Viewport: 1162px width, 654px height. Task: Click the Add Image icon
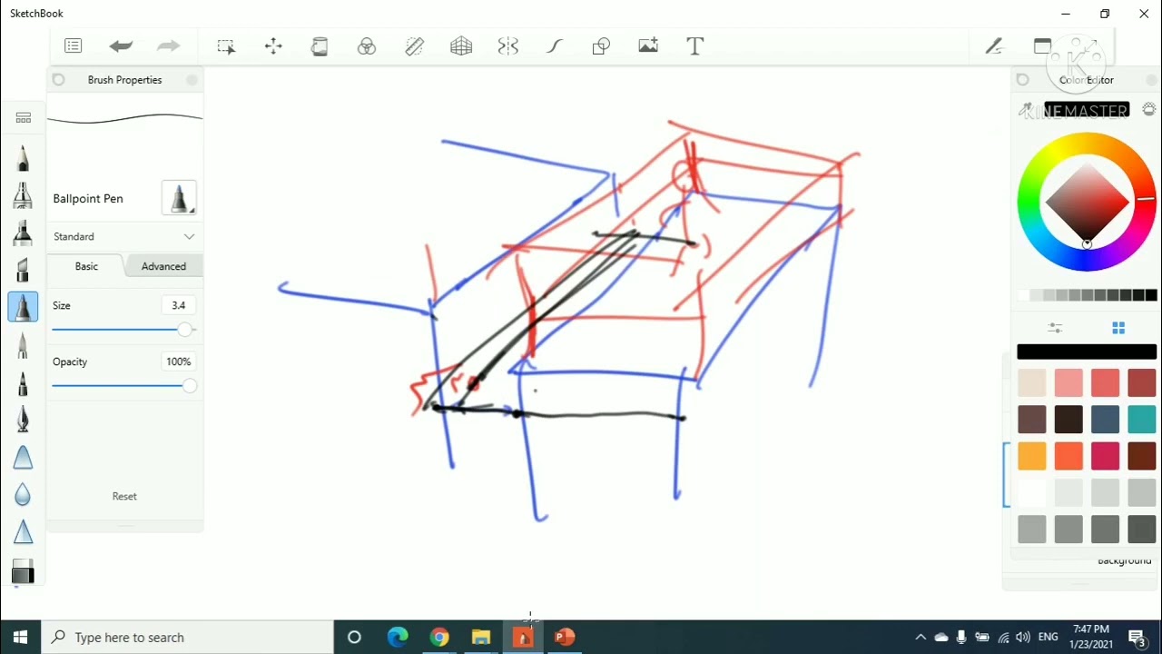pyautogui.click(x=648, y=45)
